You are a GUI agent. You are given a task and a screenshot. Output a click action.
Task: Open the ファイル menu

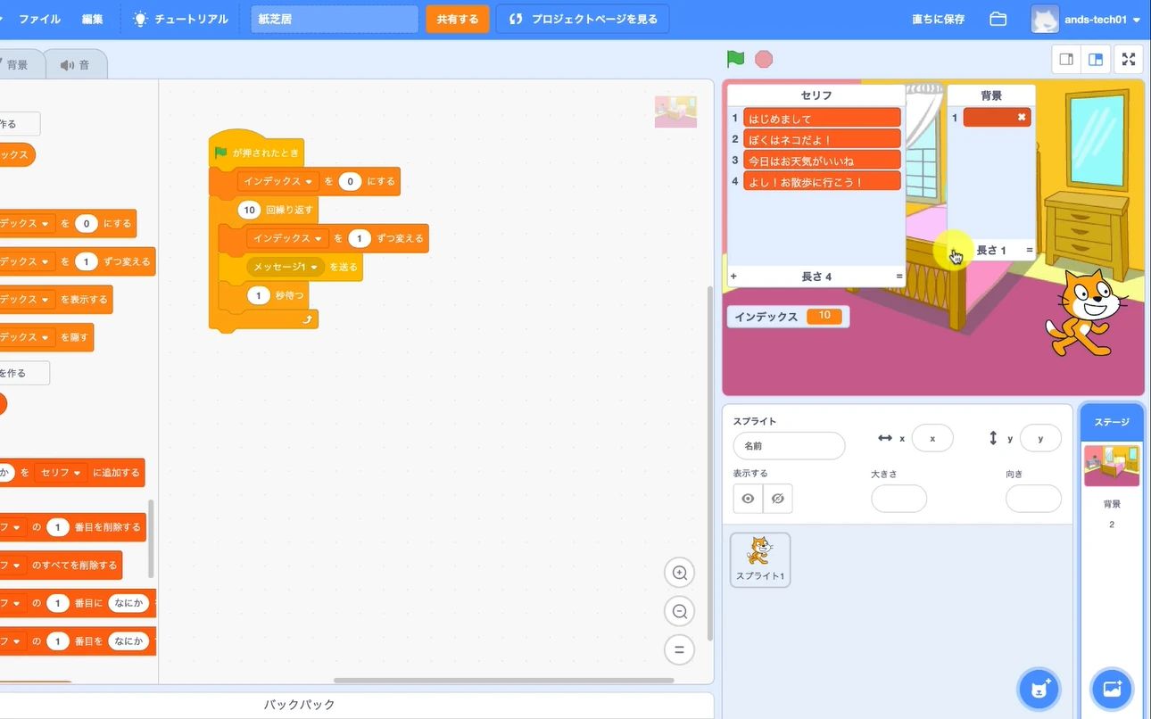(39, 18)
